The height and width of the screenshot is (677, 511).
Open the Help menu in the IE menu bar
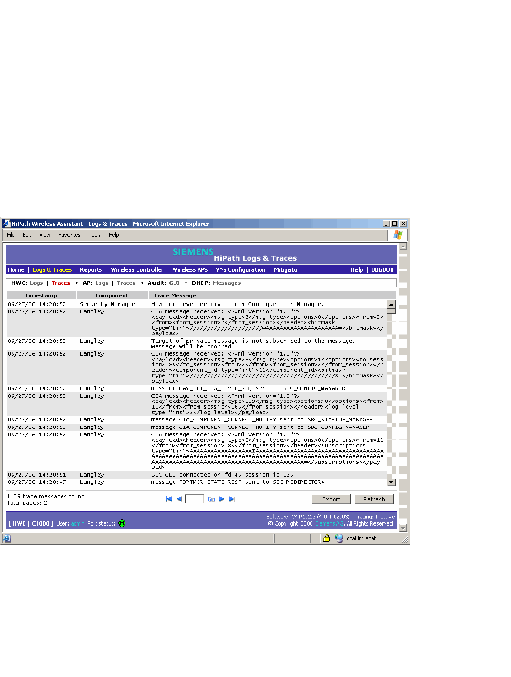click(114, 235)
